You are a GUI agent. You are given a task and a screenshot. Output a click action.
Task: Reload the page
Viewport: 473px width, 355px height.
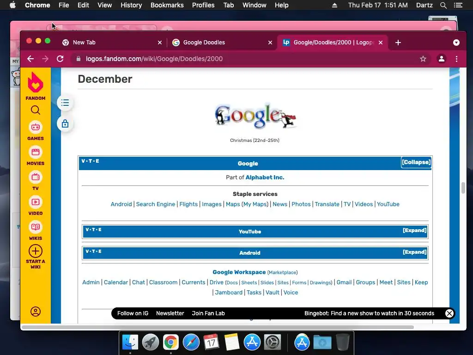pos(60,59)
